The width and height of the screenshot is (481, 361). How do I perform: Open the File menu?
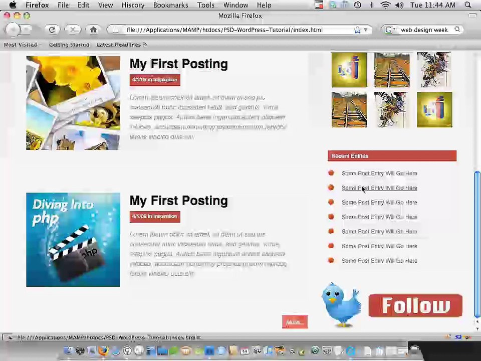[64, 5]
